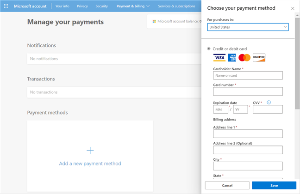The height and width of the screenshot is (194, 300).
Task: Click the American Express logo
Action: point(232,57)
